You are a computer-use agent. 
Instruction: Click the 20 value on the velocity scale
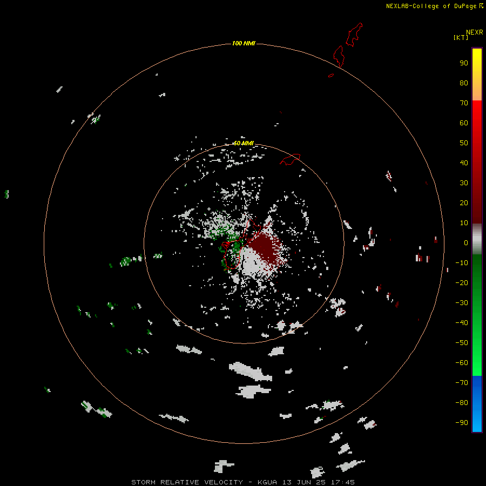tap(464, 202)
